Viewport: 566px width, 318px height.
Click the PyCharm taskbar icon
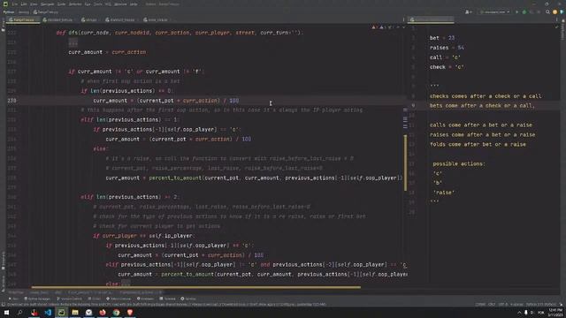pyautogui.click(x=61, y=313)
